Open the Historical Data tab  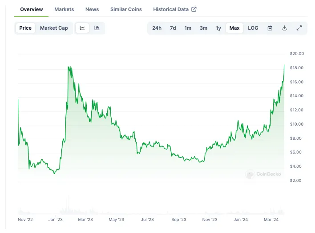coord(171,9)
